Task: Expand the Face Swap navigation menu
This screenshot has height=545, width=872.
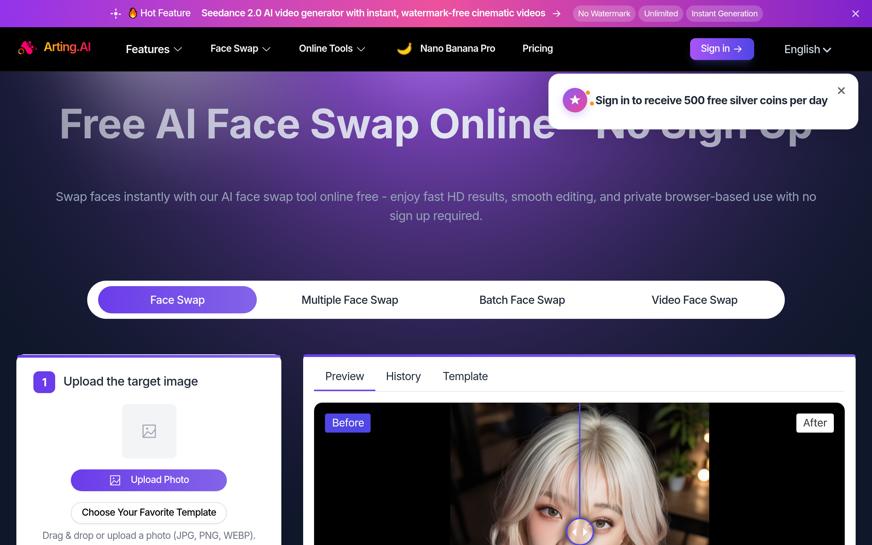Action: pyautogui.click(x=239, y=49)
